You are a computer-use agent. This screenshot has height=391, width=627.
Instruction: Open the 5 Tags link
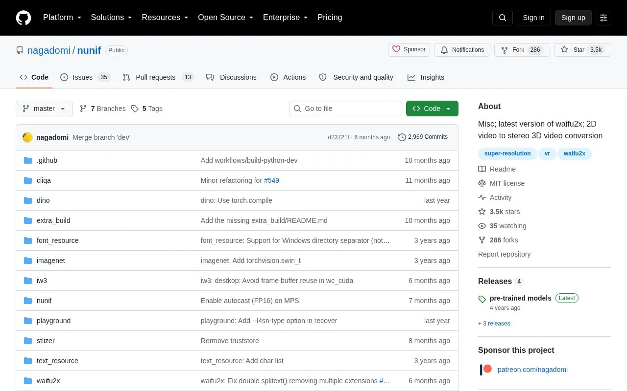tap(146, 109)
